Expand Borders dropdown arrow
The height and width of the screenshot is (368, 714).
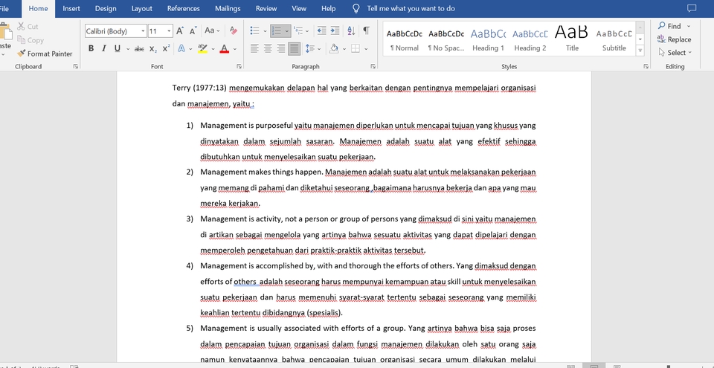pos(366,49)
